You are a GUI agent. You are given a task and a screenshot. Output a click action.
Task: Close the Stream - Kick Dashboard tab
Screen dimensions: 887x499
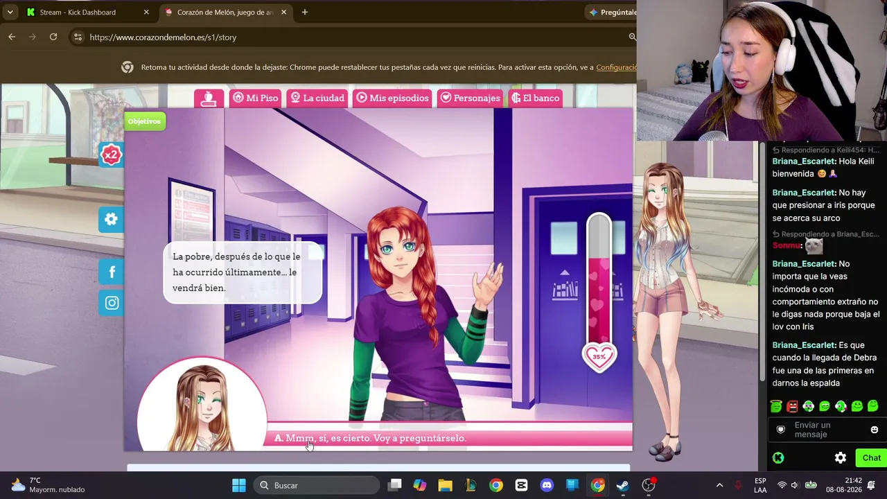point(146,12)
